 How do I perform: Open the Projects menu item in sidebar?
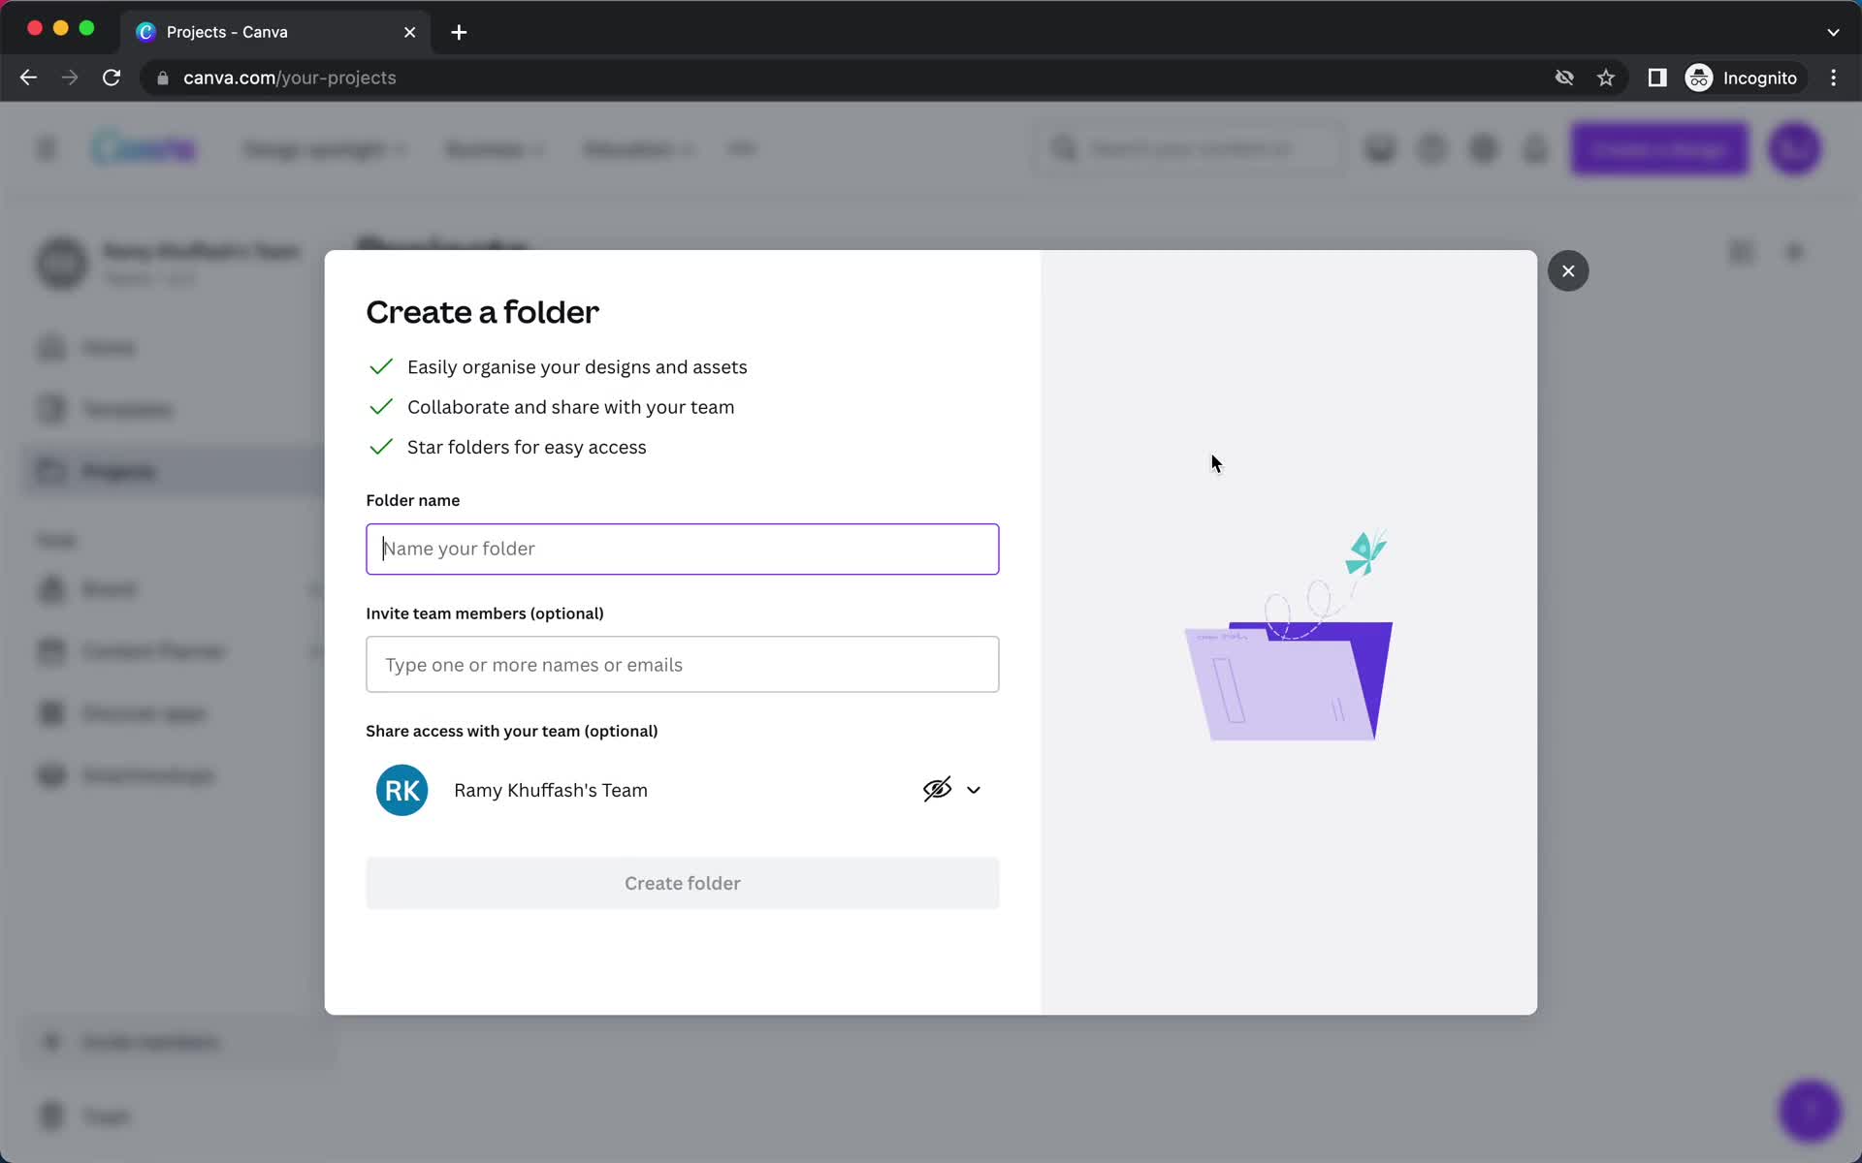click(119, 472)
